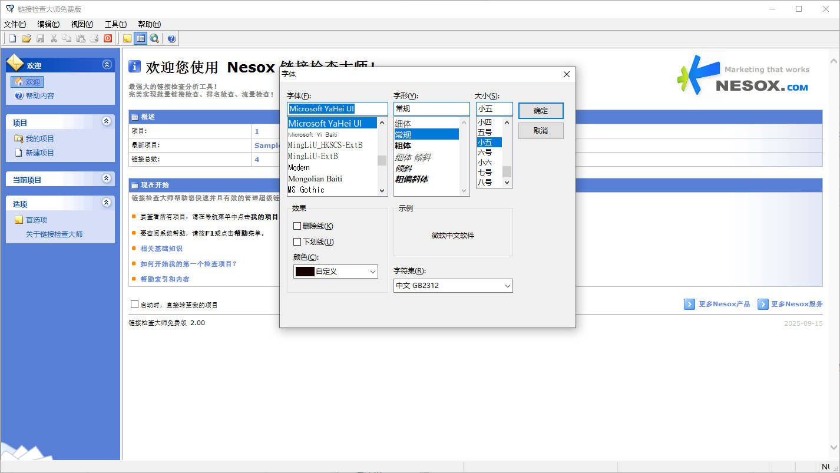This screenshot has height=473, width=840.
Task: Click the yellow icon beside 首选项
Action: click(x=19, y=220)
